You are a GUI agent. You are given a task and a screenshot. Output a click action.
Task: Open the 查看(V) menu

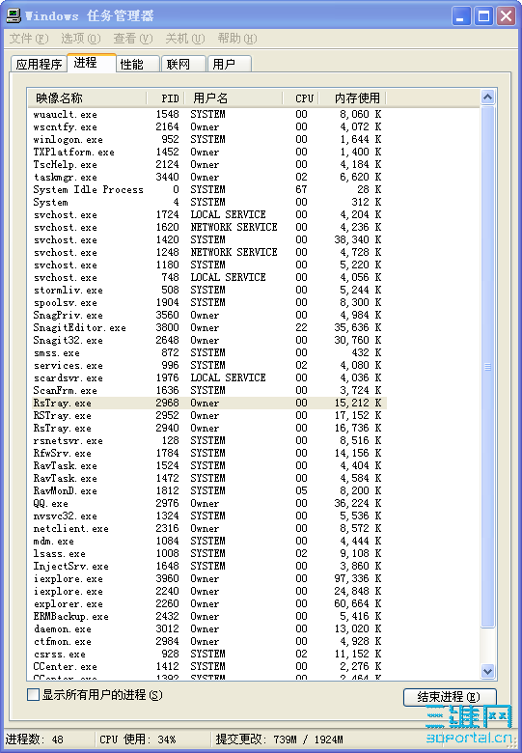[x=133, y=38]
